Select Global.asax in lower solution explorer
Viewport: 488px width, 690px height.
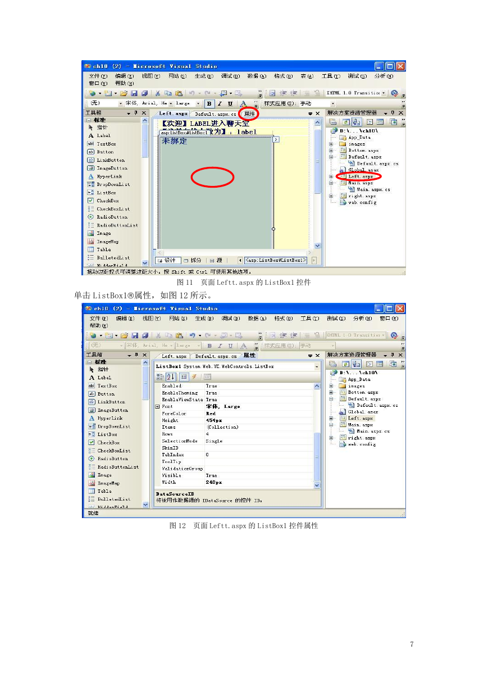359,412
